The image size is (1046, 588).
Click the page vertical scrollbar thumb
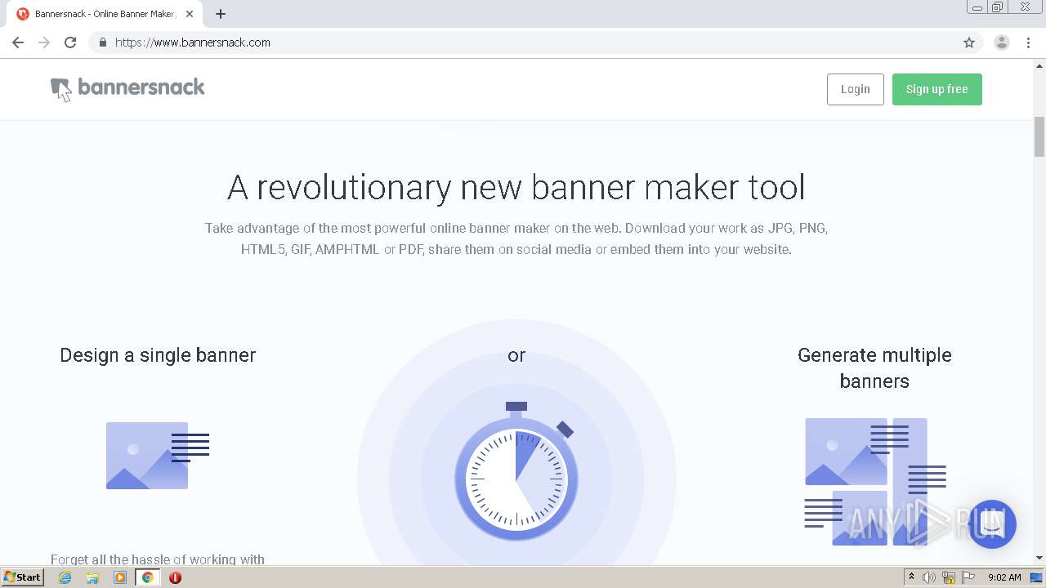[x=1039, y=136]
